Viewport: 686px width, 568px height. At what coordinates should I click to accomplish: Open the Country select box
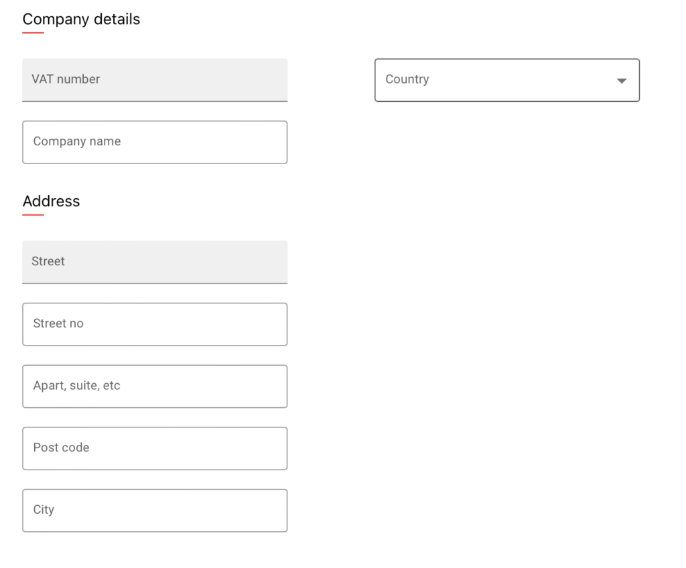coord(496,80)
